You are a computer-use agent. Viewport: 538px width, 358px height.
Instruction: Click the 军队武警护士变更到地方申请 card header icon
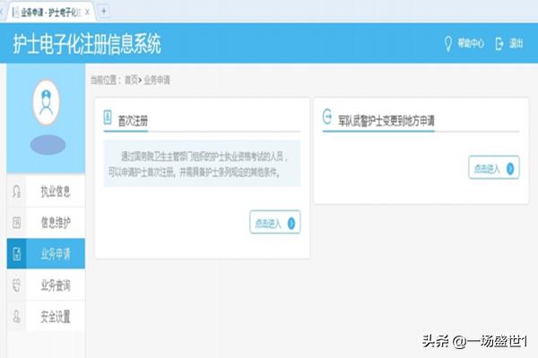[x=327, y=116]
